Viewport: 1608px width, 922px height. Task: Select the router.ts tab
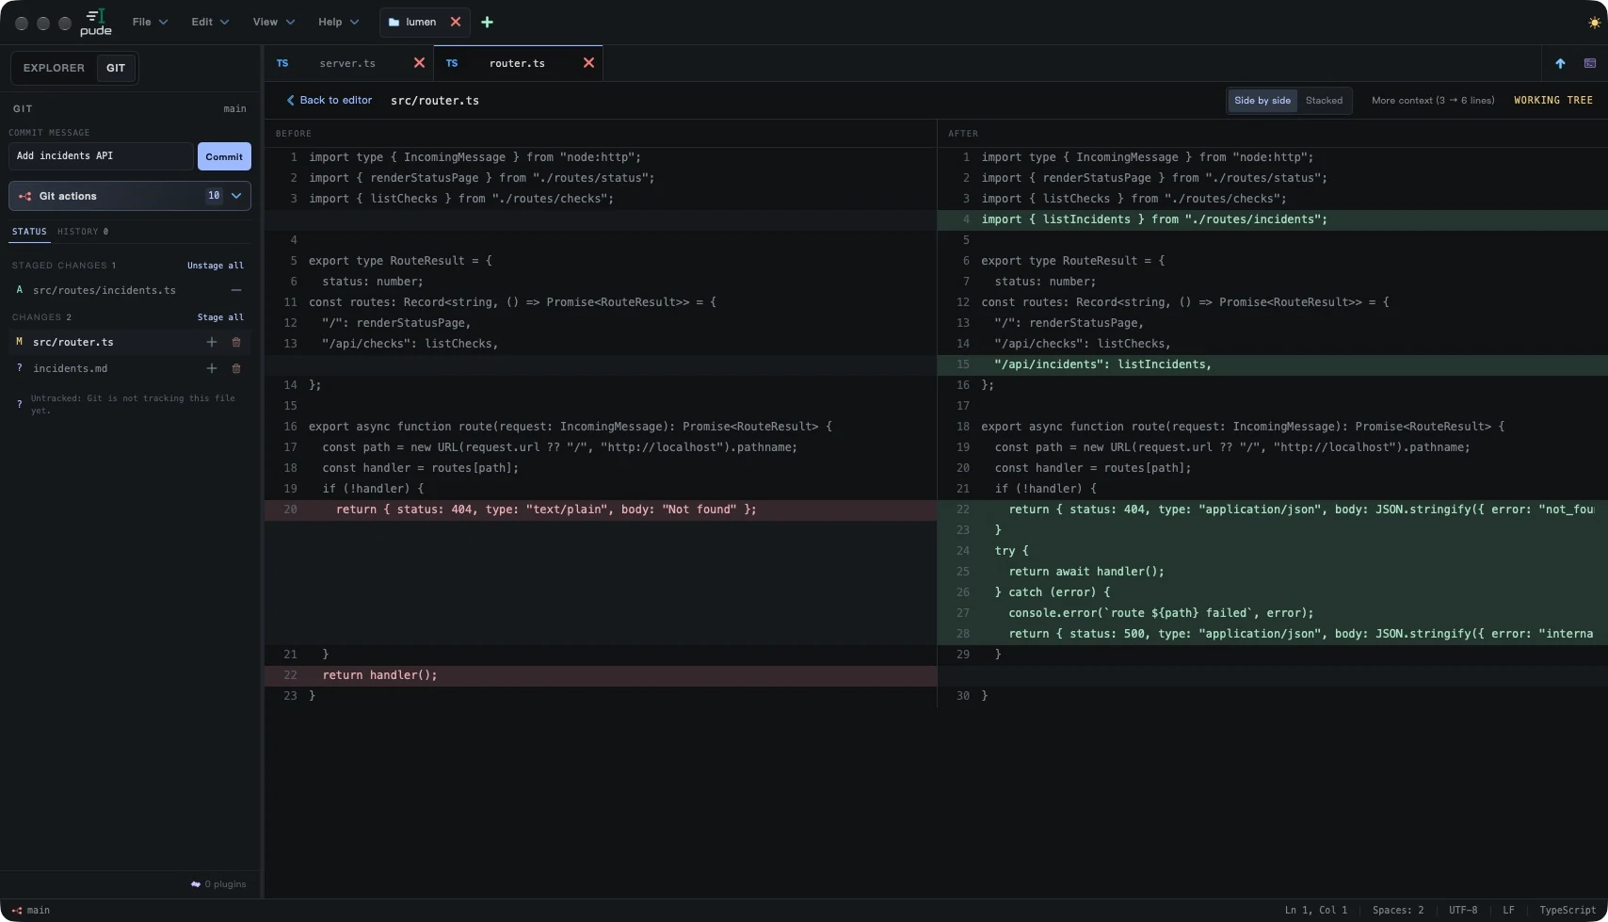tap(517, 63)
